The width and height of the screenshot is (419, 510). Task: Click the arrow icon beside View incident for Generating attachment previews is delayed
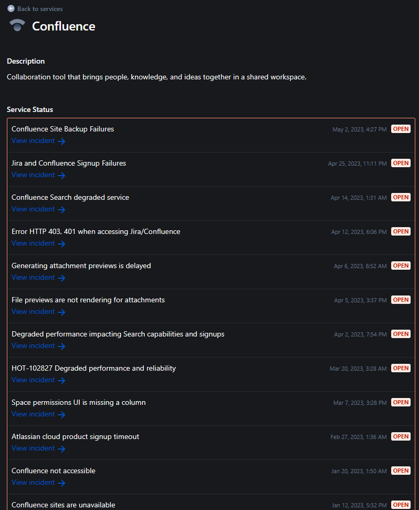pos(60,278)
